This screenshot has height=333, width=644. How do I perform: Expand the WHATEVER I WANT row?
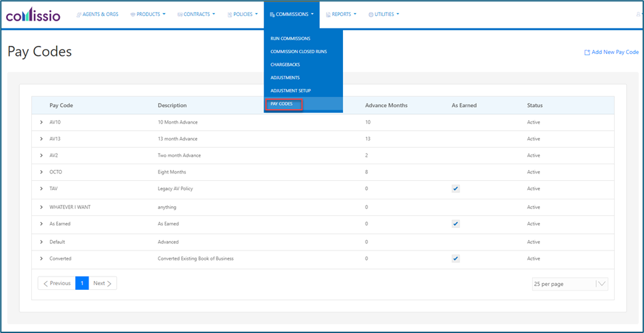click(41, 207)
